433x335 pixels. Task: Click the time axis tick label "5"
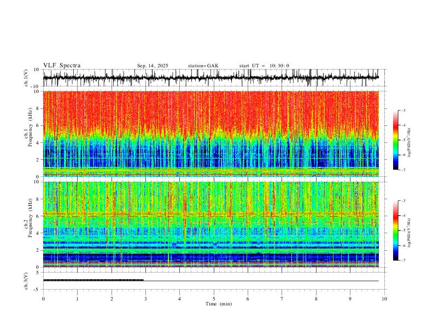(214, 299)
